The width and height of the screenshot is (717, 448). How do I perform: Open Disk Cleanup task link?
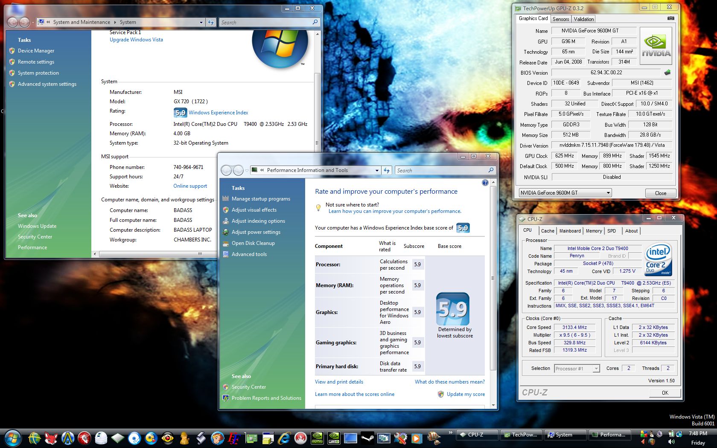pyautogui.click(x=253, y=243)
